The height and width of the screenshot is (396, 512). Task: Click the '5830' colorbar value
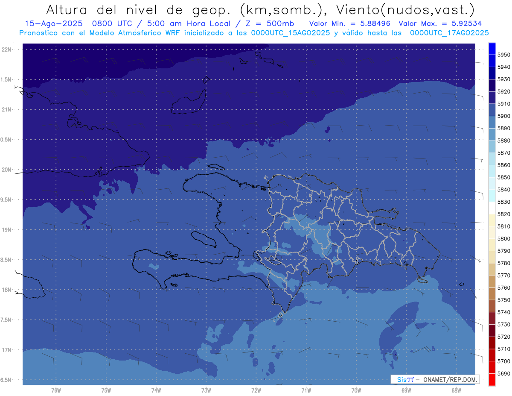[x=503, y=202]
